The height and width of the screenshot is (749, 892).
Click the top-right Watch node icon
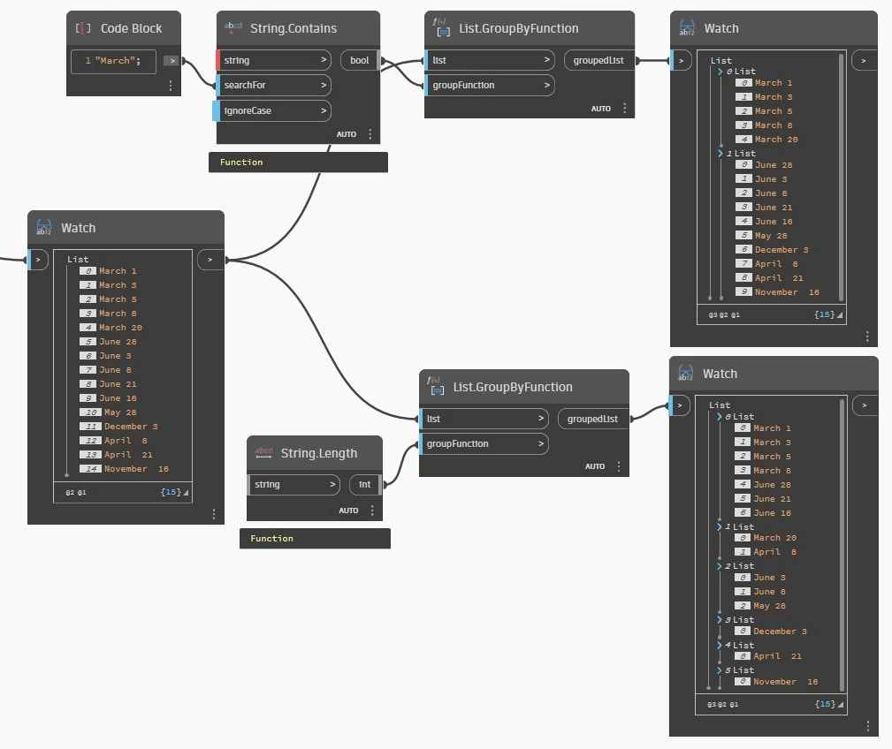click(687, 28)
